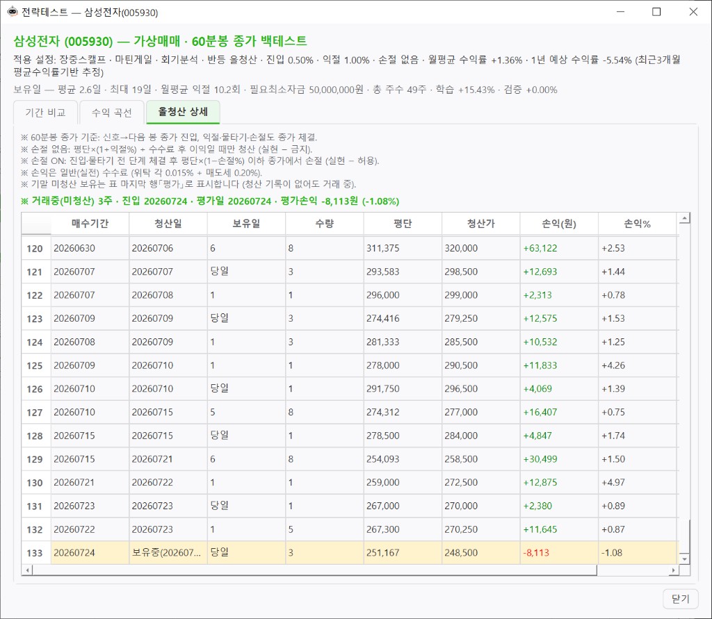Click profit cell +30,499
712x619 pixels.
click(x=559, y=459)
